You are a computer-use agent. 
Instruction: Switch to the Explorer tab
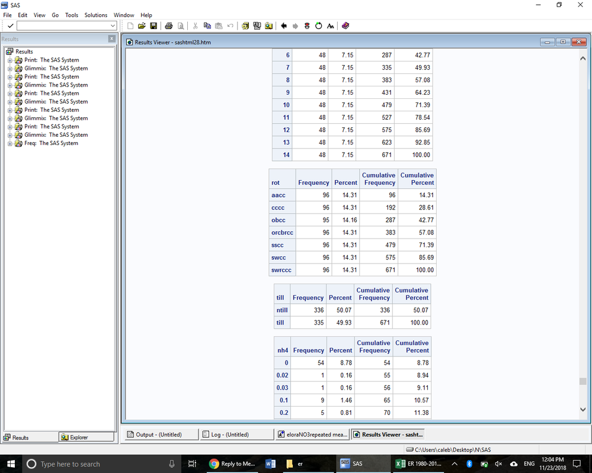[x=86, y=437]
